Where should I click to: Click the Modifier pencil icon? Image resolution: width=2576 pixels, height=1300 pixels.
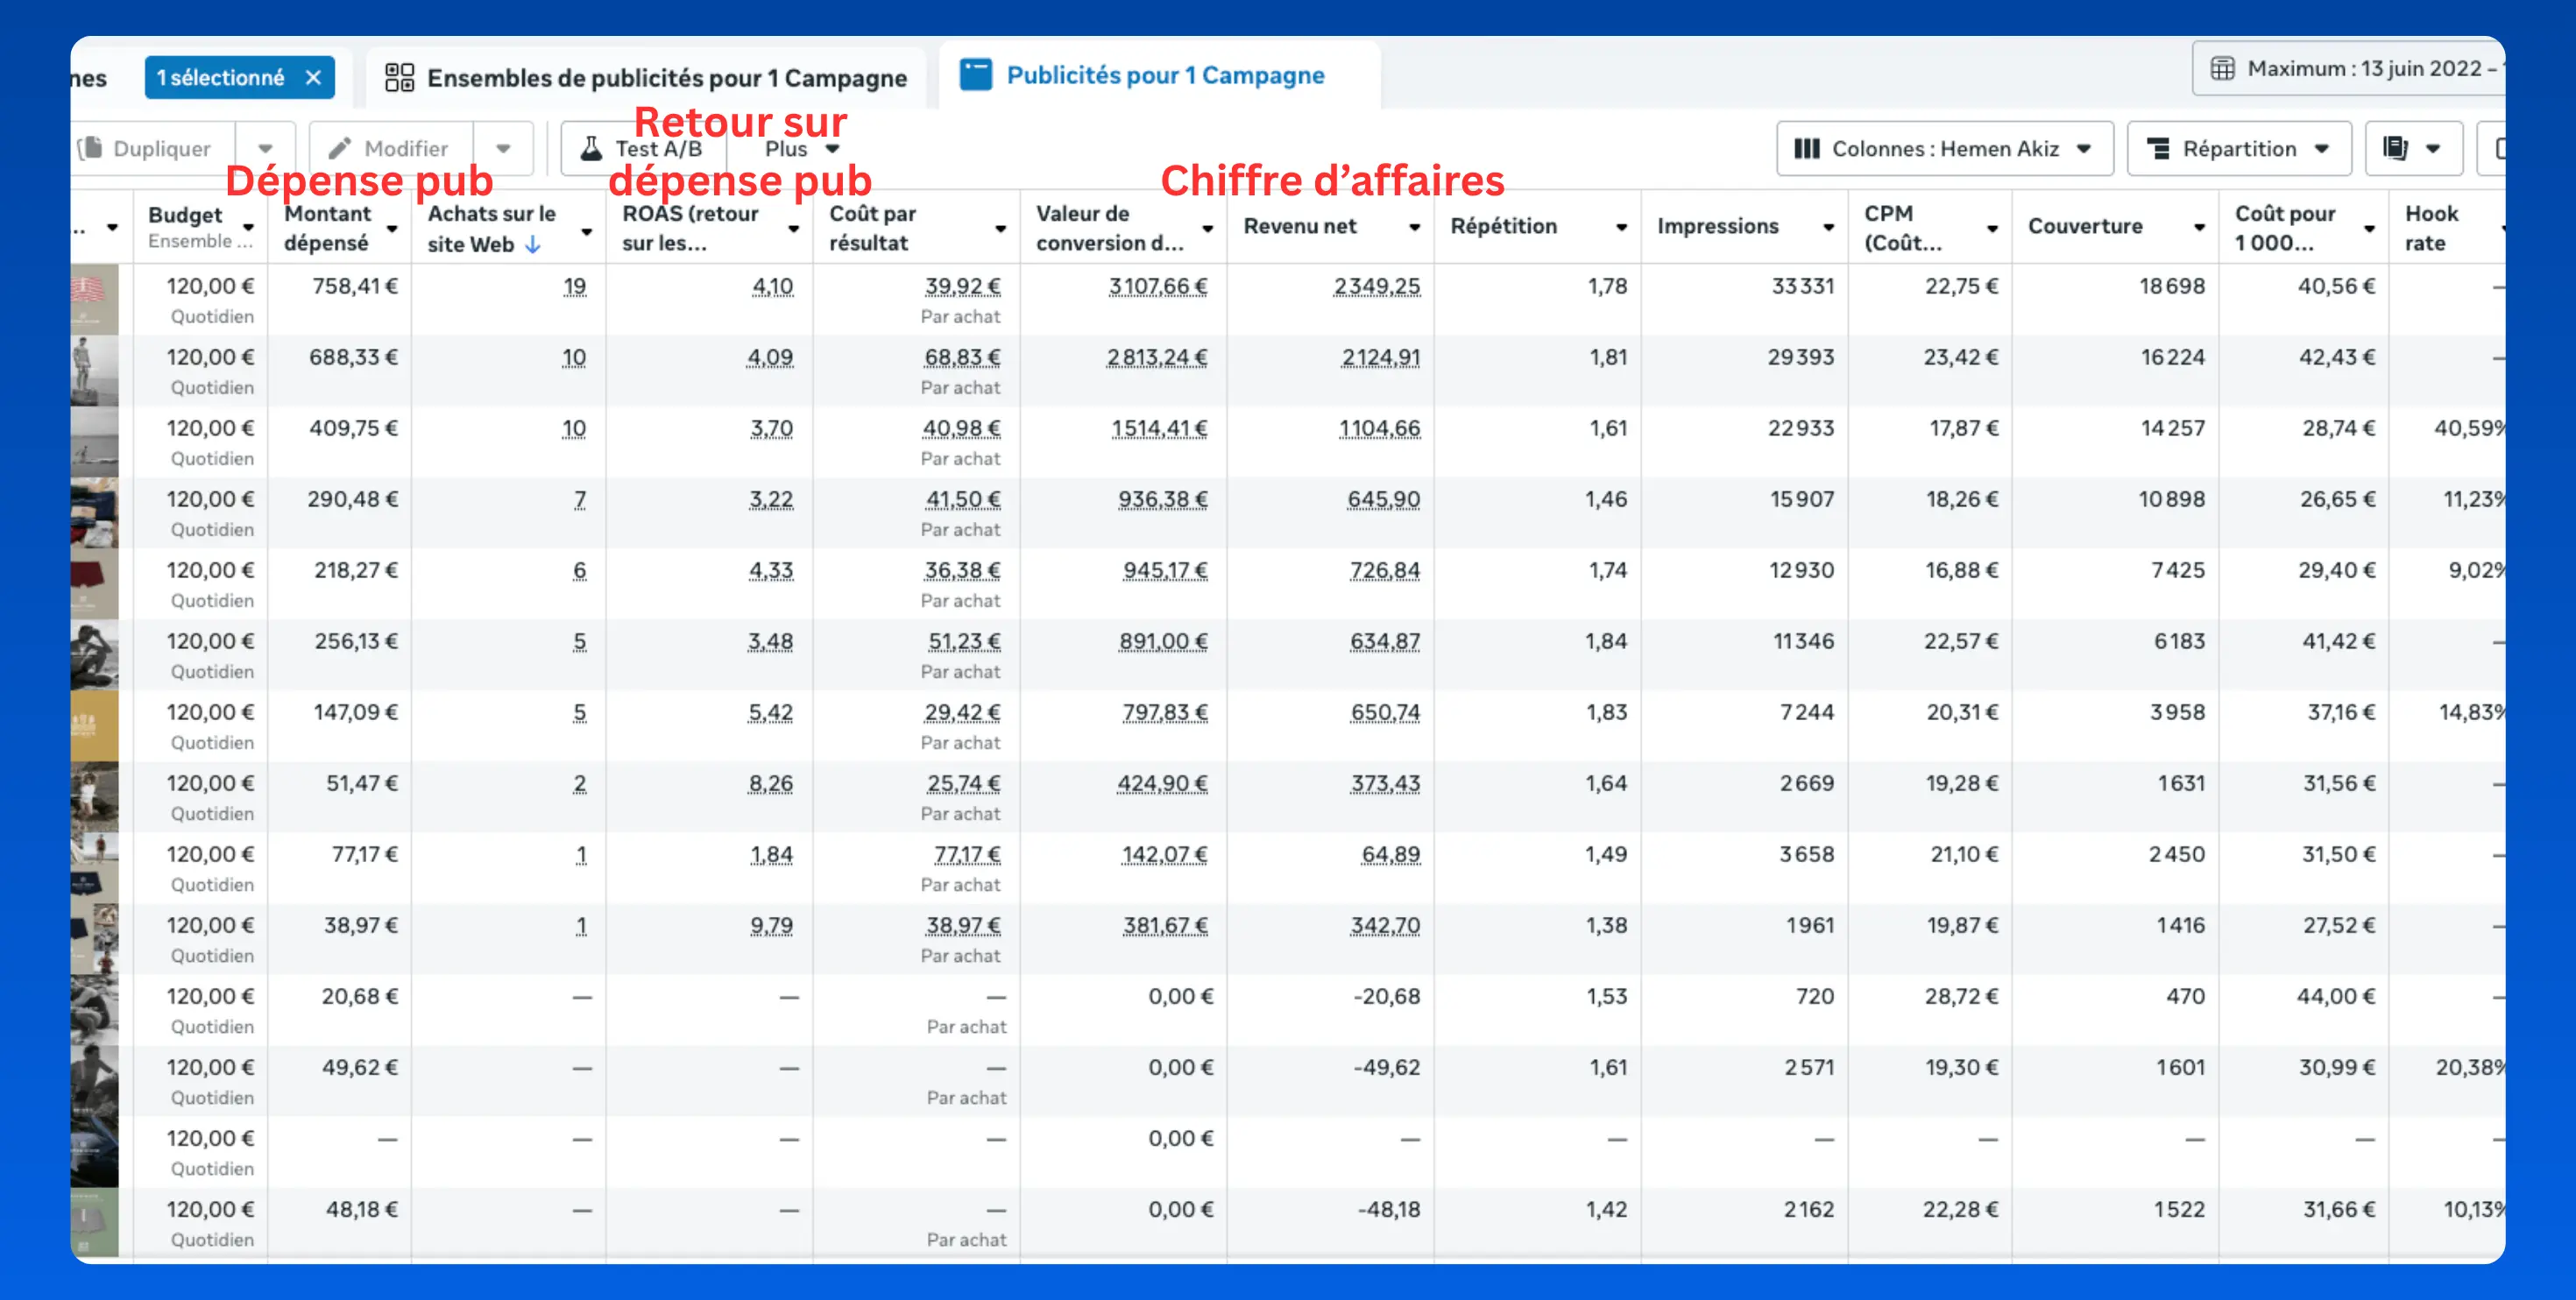[340, 148]
